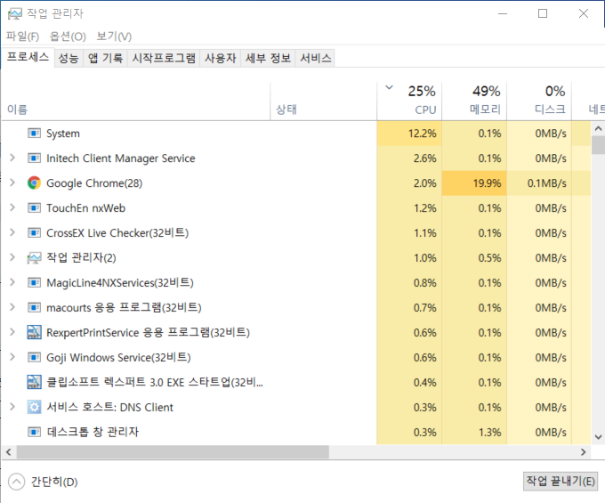Image resolution: width=605 pixels, height=503 pixels.
Task: Collapse view with 간단히(D) arrow button
Action: [16, 482]
